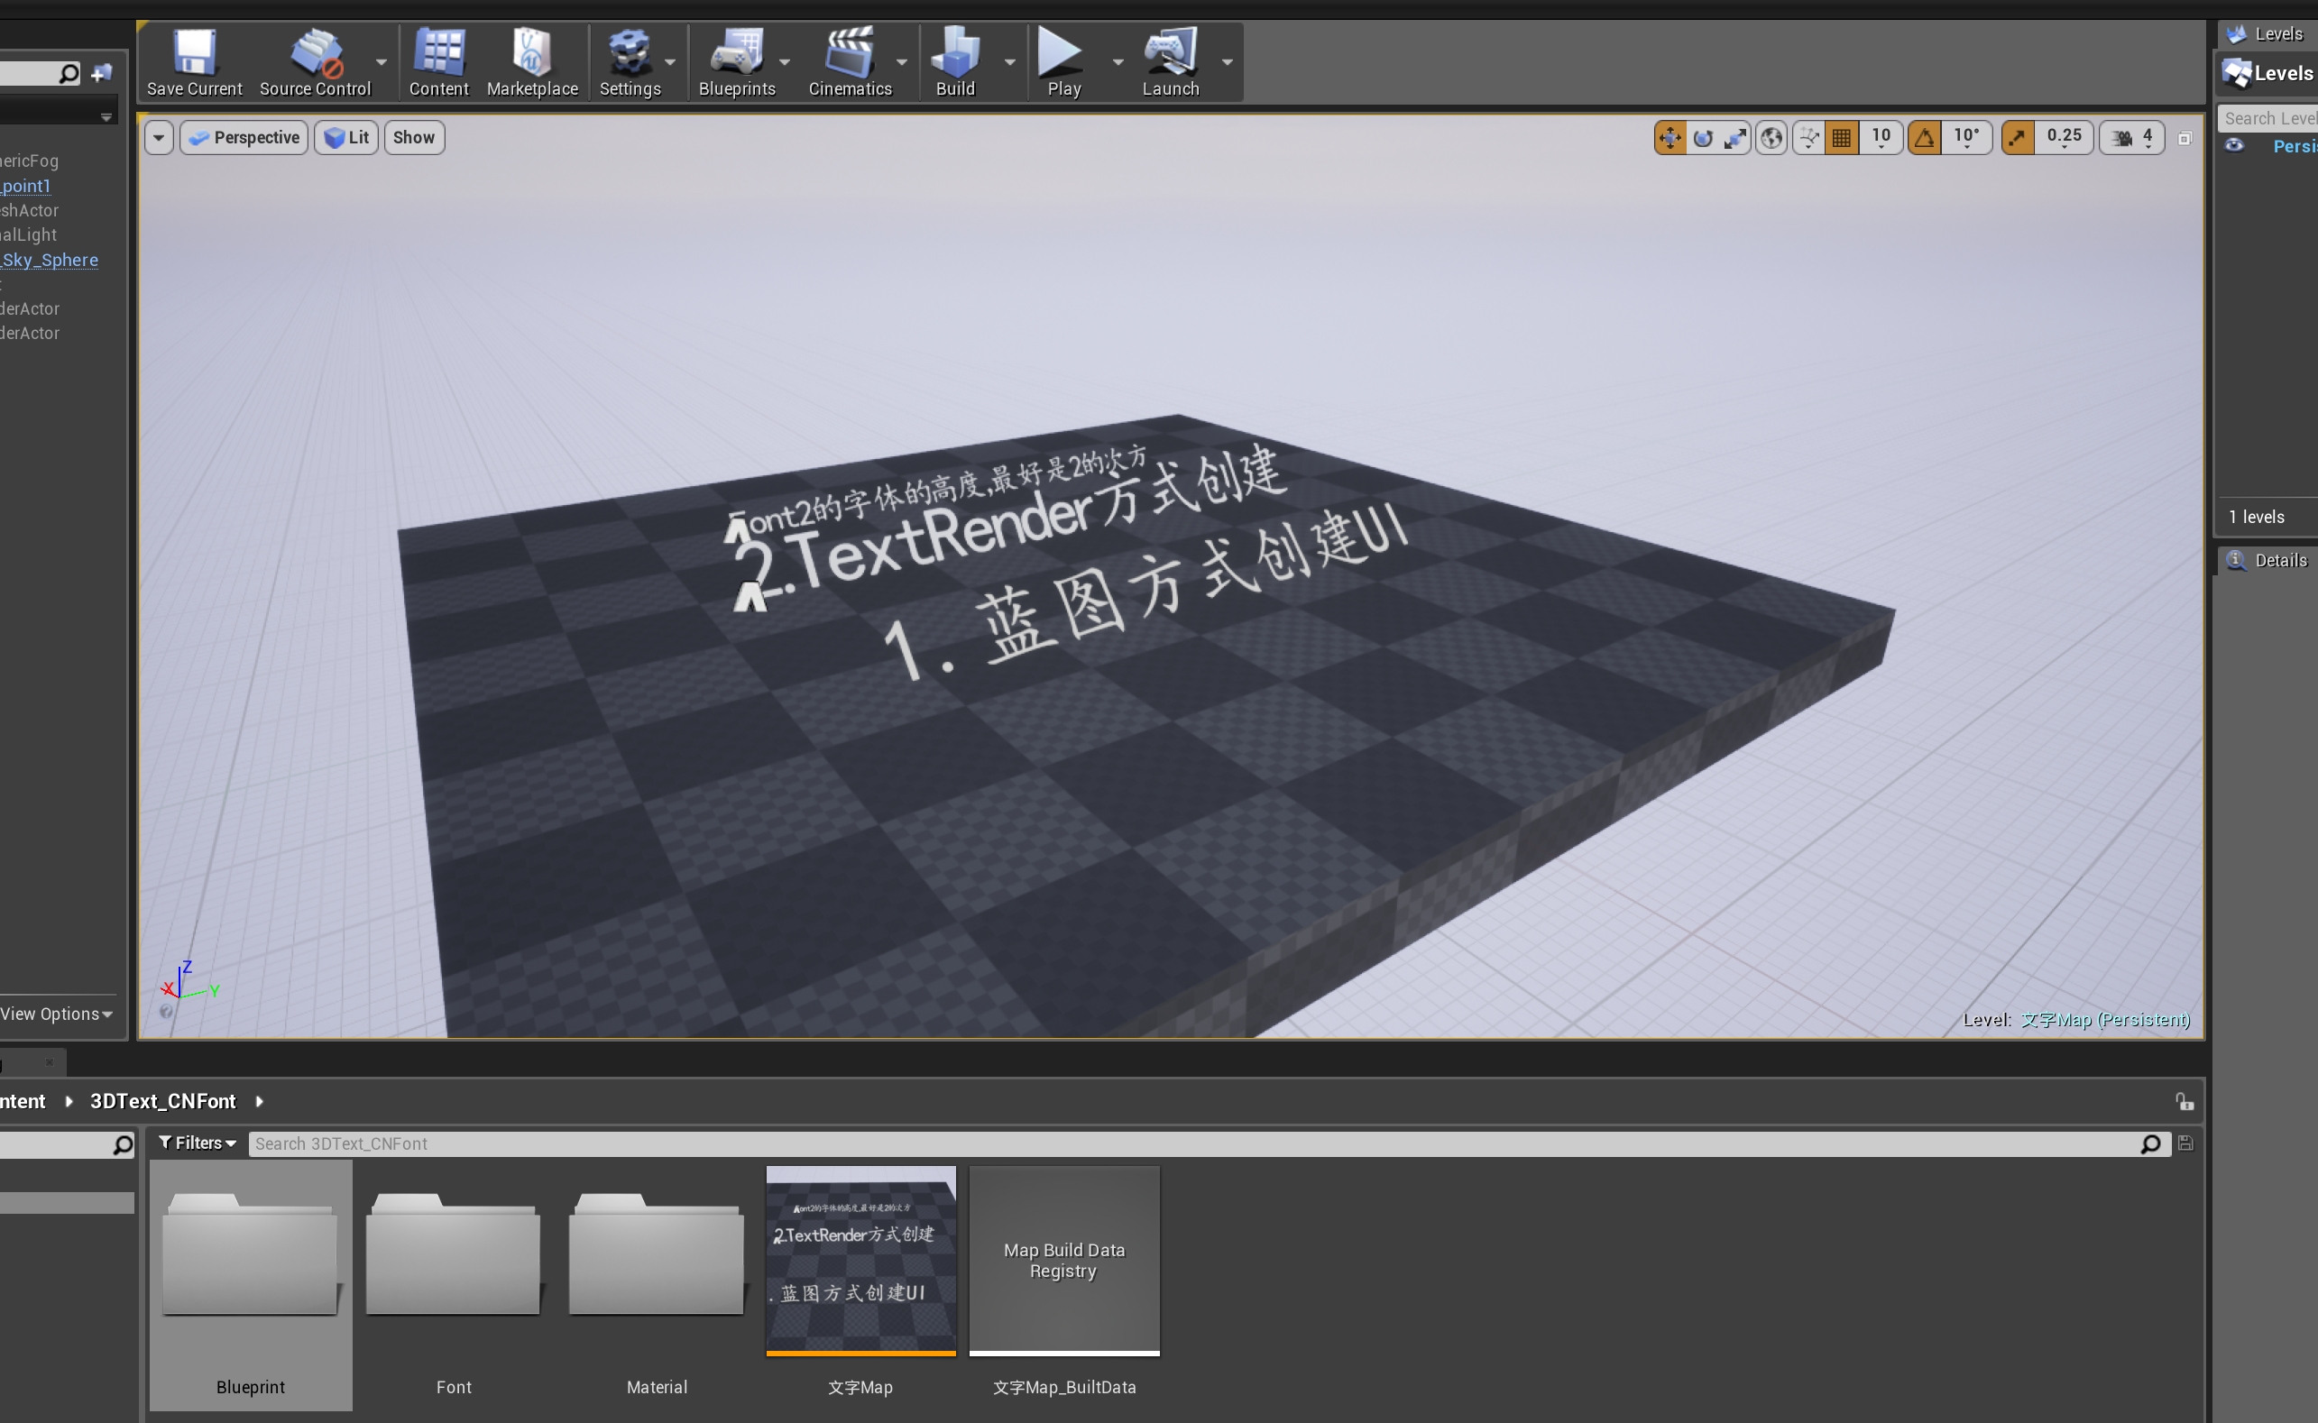Toggle Persistent level visibility eye icon
This screenshot has width=2318, height=1423.
tap(2234, 146)
